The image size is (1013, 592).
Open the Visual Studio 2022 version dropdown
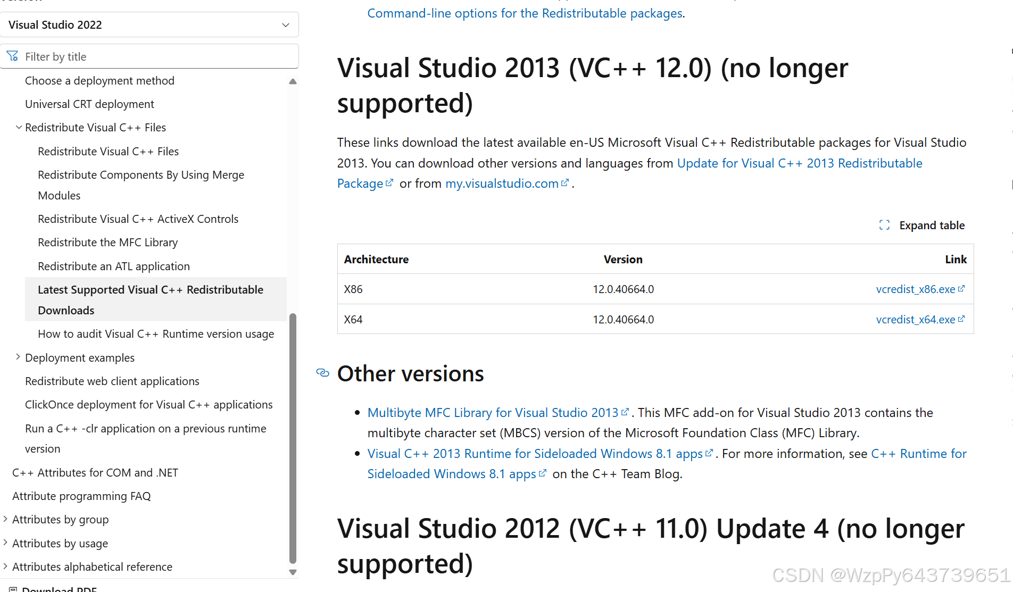pyautogui.click(x=149, y=24)
